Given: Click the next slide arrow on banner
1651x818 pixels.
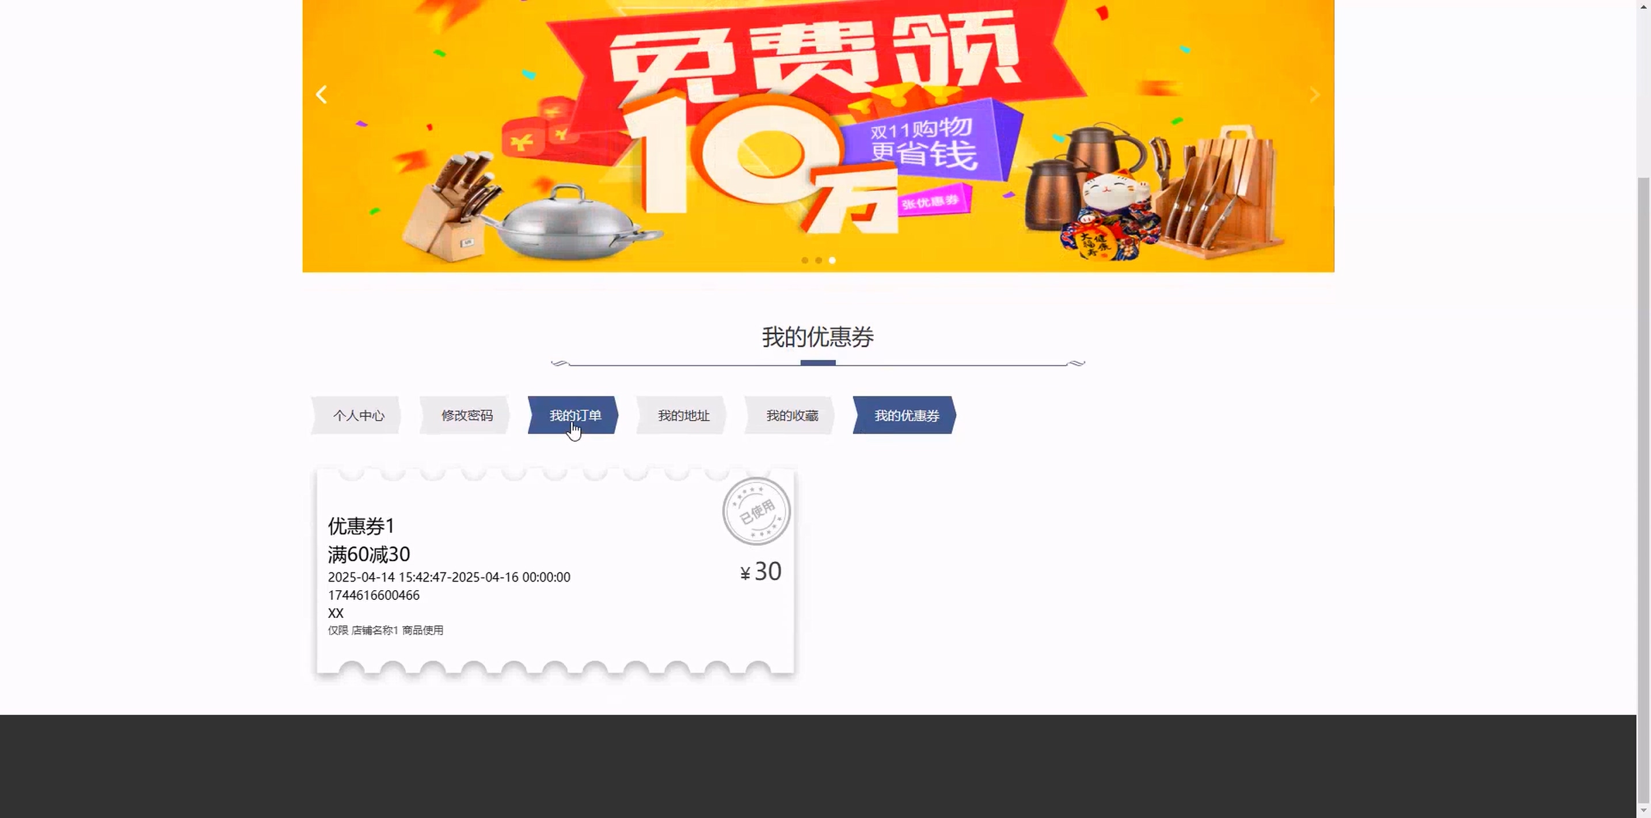Looking at the screenshot, I should (x=1314, y=95).
